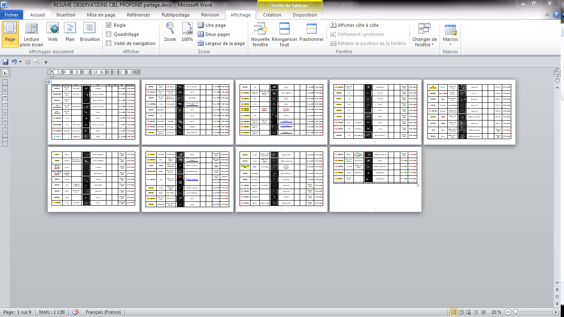Enable Volet de navigation checkbox
Image resolution: width=564 pixels, height=317 pixels.
pos(109,43)
